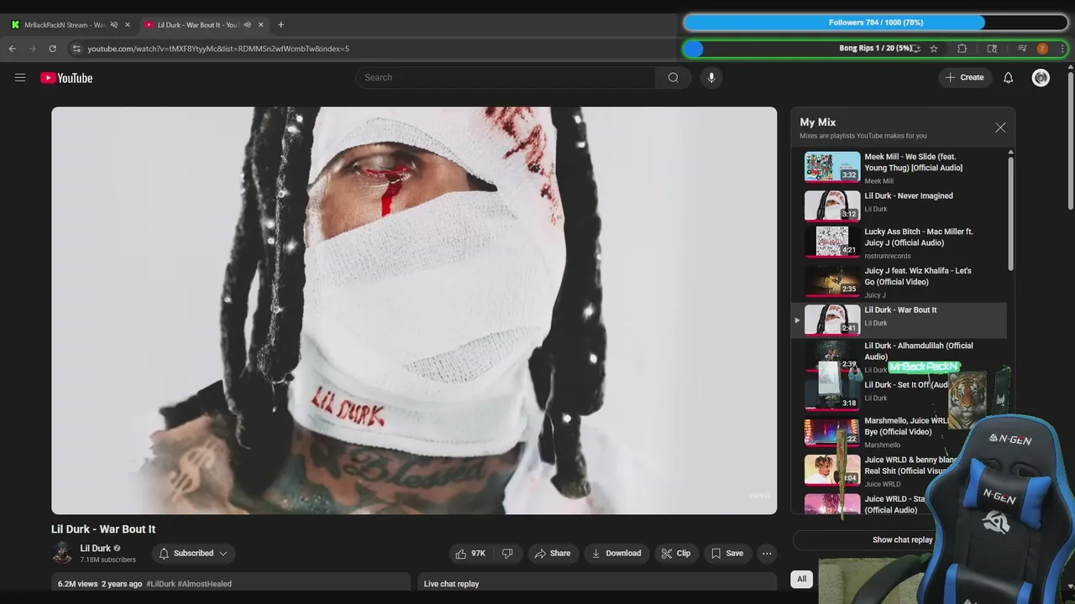
Task: Reload the browser page
Action: click(52, 49)
